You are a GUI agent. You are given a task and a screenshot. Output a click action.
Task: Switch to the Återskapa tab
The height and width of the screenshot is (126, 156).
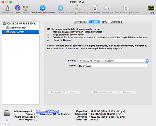(117, 22)
